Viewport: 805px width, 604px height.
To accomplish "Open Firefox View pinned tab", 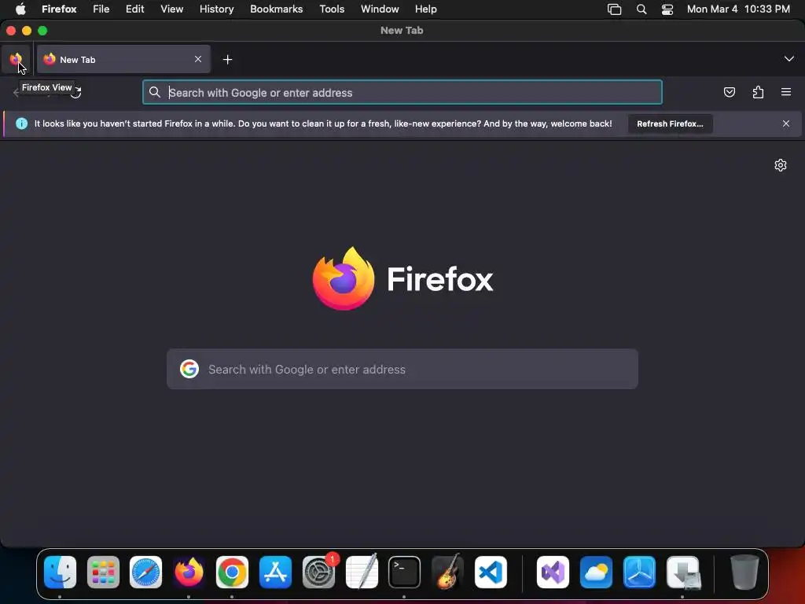I will [x=16, y=59].
